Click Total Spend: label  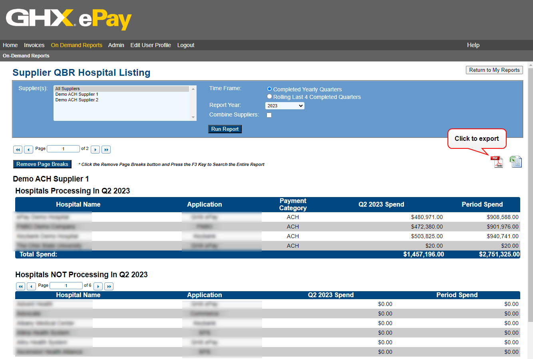(38, 254)
